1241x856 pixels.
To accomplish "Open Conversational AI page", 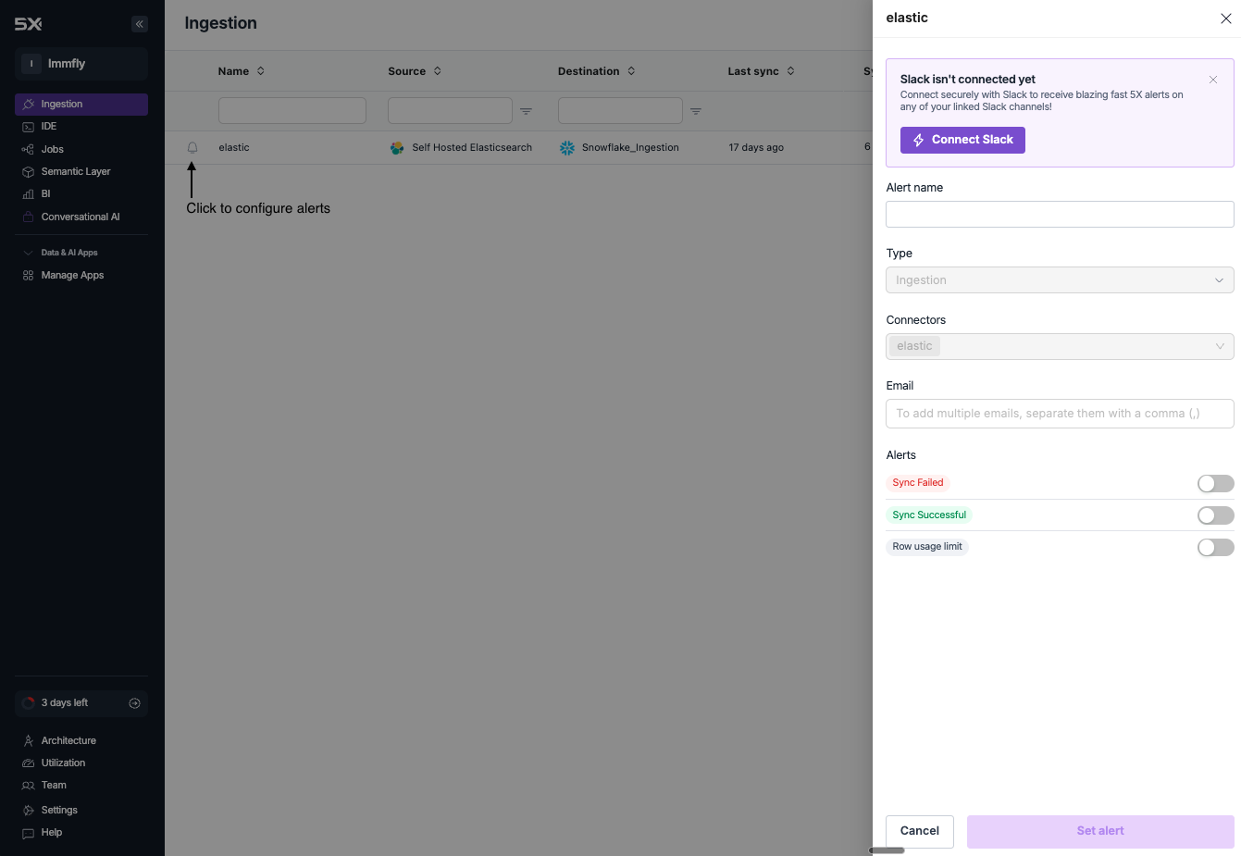I will click(81, 217).
